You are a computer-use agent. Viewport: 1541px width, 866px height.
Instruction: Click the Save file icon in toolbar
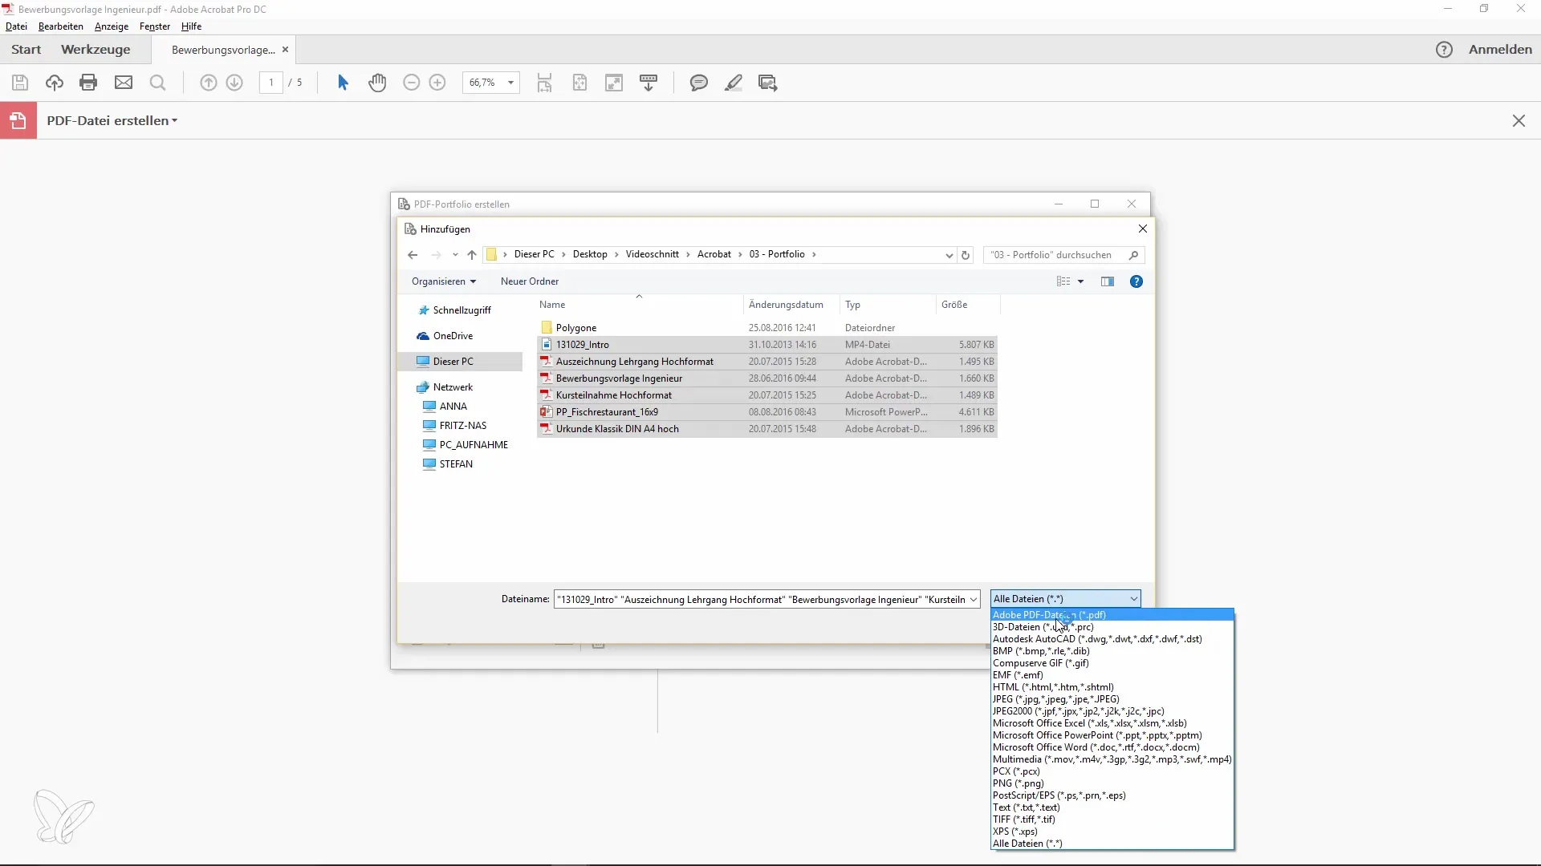(x=20, y=83)
